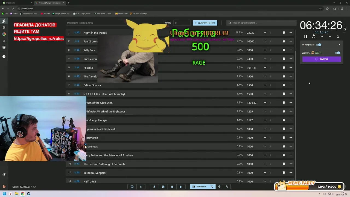The height and width of the screenshot is (197, 350).
Task: Click the Название нового лота input field
Action: click(x=115, y=23)
